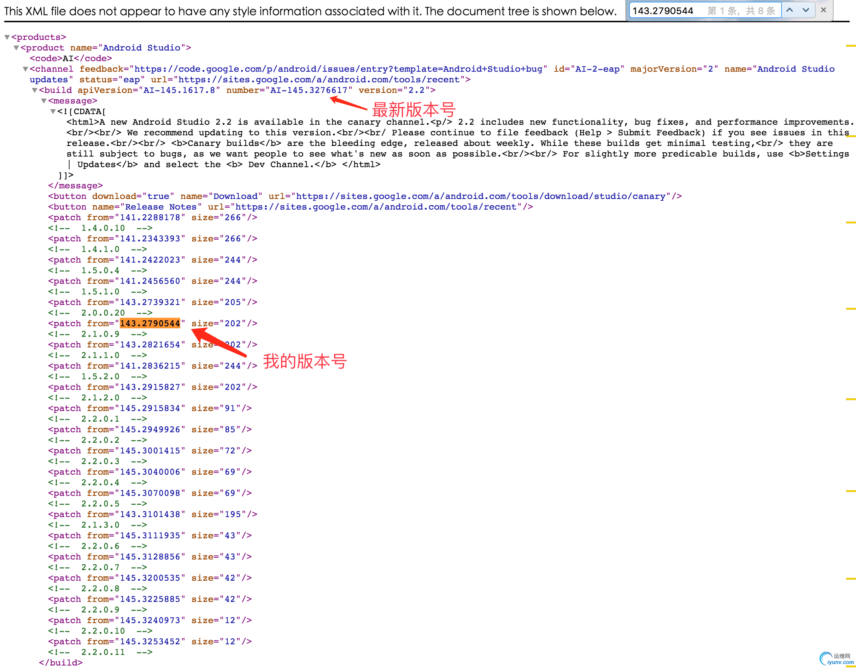
Task: Click patch from 143.2915827 line
Action: click(x=152, y=387)
